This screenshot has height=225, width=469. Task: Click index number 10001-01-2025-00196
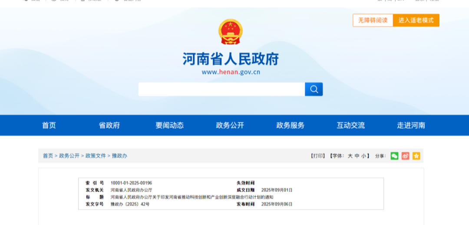tap(131, 183)
